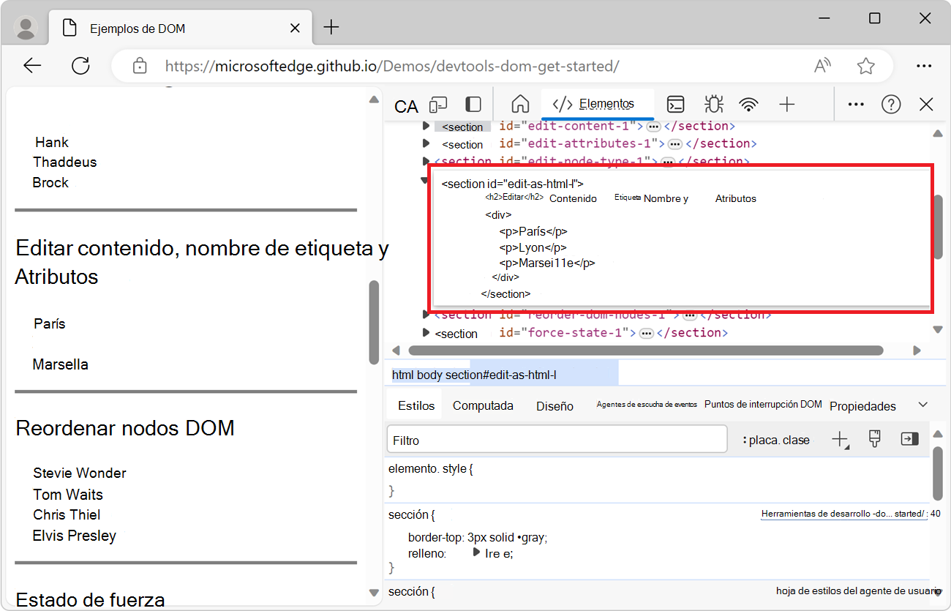
Task: Click the issues bug icon in DevTools
Action: [x=713, y=105]
